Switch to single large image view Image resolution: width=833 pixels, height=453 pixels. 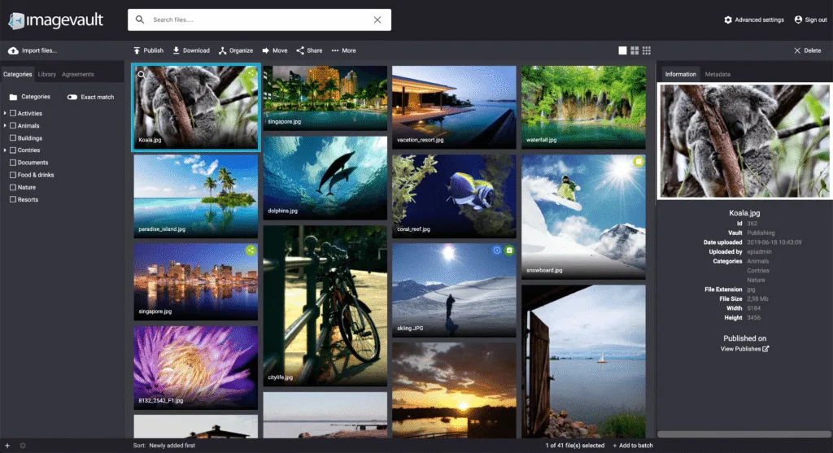coord(623,50)
